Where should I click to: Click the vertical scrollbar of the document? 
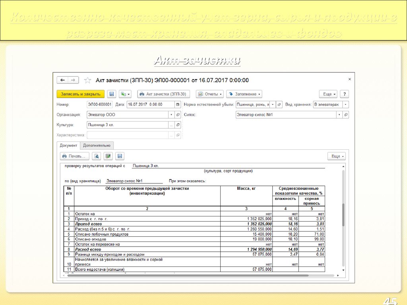(x=343, y=214)
